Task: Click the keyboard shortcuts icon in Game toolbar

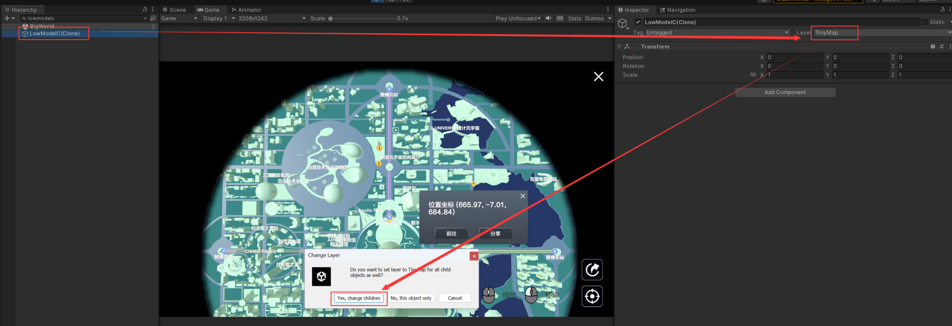Action: [x=560, y=18]
